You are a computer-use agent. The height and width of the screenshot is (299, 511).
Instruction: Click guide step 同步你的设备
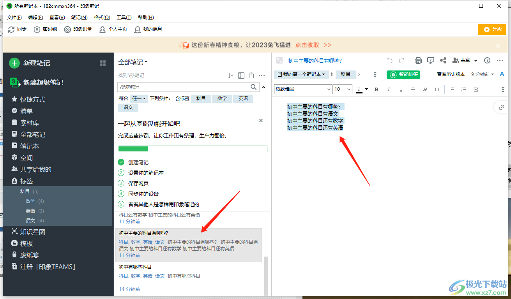coord(143,194)
